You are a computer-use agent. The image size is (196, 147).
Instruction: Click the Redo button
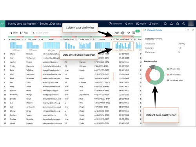click(x=24, y=33)
